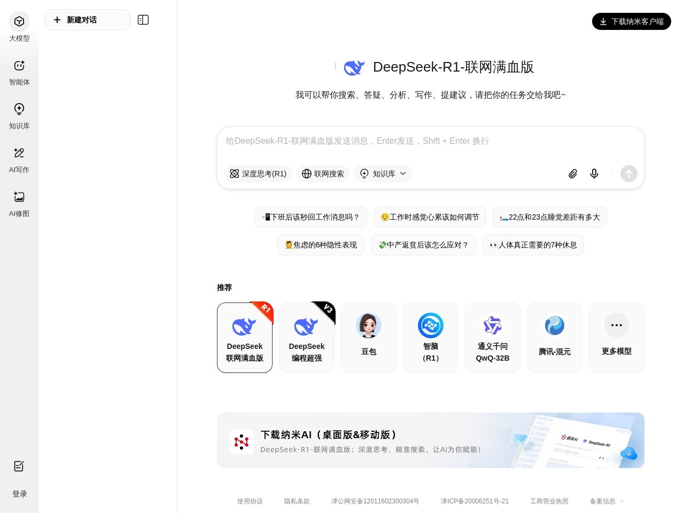Select the 豆包 model card

(369, 337)
